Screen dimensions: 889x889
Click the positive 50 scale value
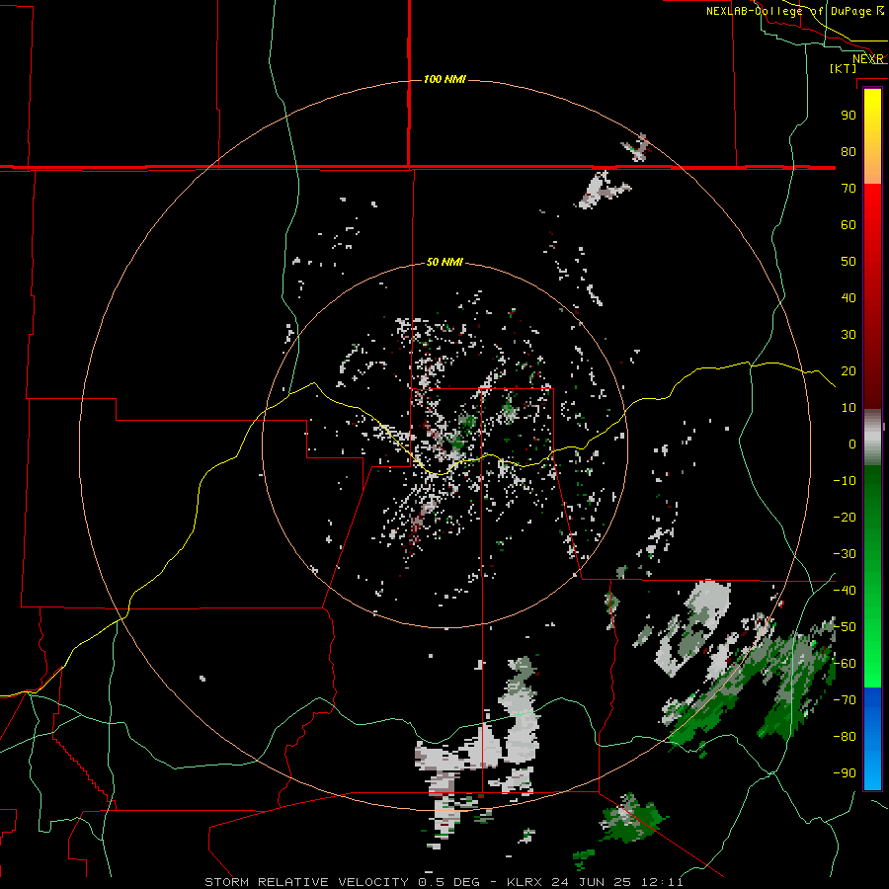click(849, 262)
